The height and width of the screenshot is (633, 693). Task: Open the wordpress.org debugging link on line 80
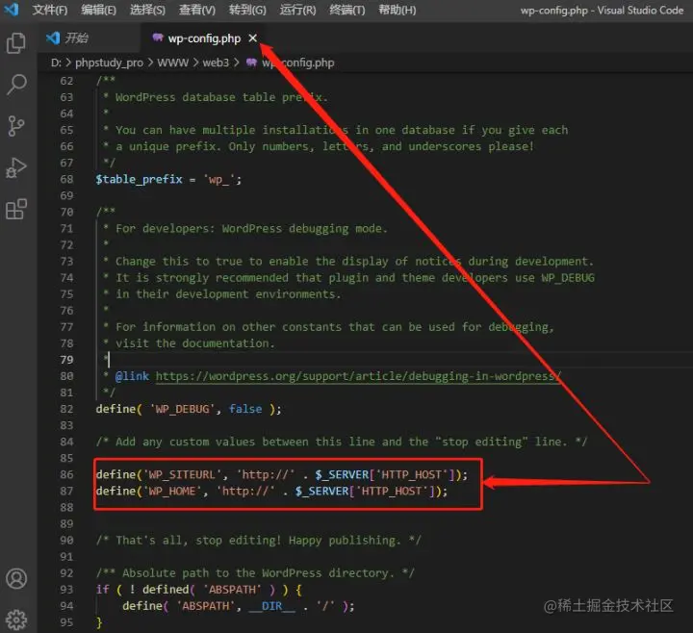(x=358, y=376)
